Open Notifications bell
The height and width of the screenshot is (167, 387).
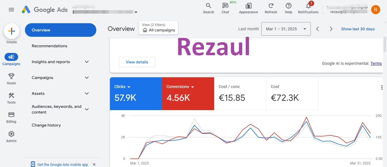click(308, 8)
